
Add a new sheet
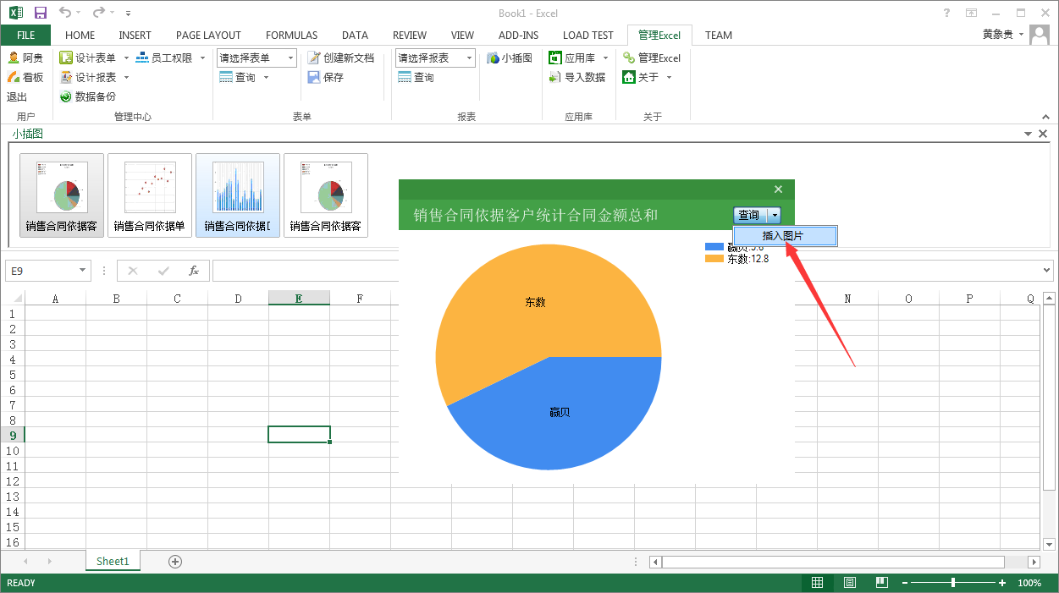(x=175, y=561)
